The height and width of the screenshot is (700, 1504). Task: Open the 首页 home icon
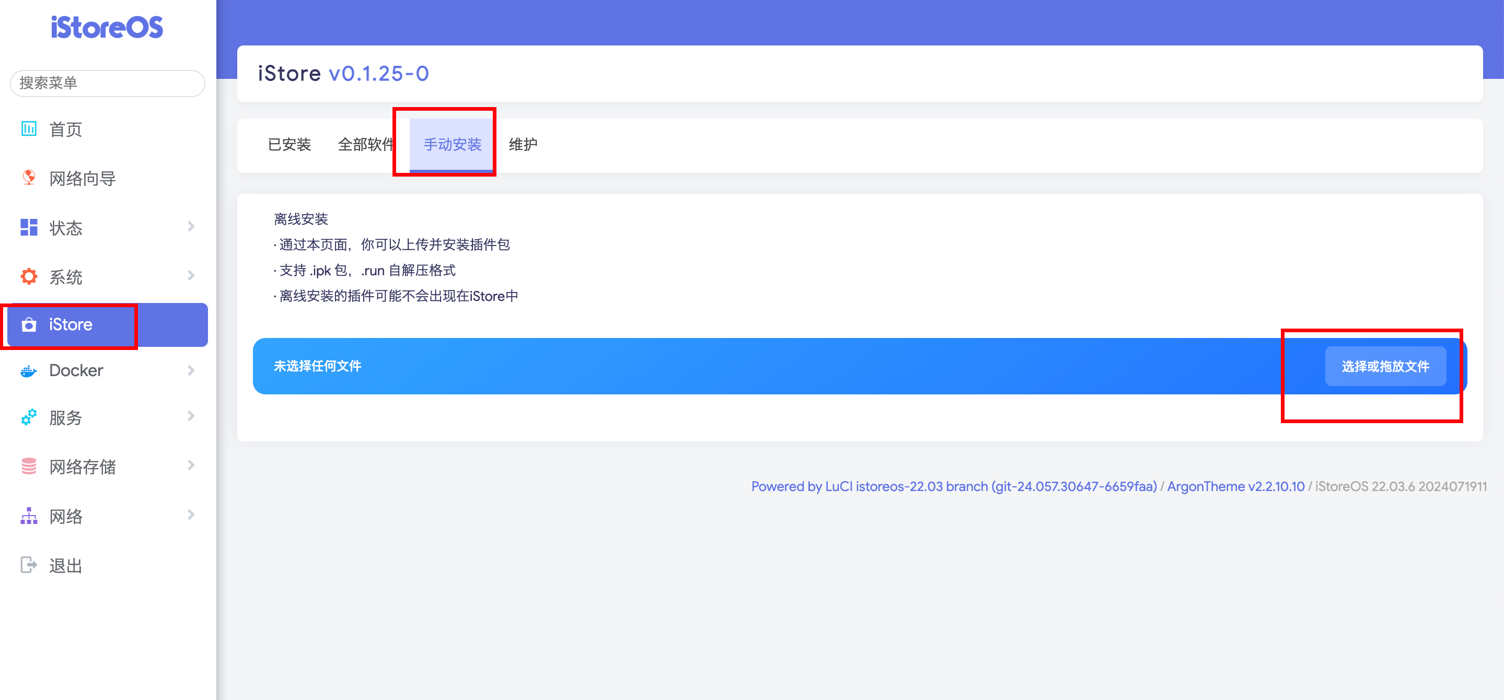[x=29, y=129]
